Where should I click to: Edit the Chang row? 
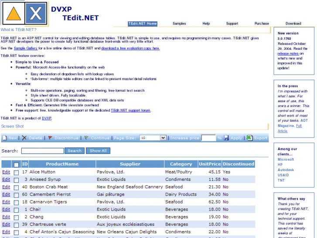point(6,217)
